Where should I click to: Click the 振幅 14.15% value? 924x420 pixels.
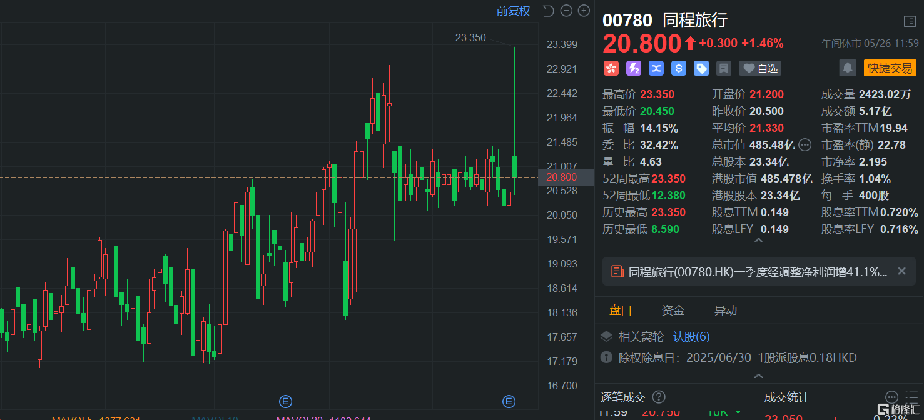tap(660, 128)
